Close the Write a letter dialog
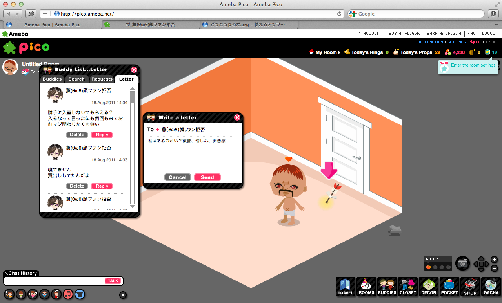Screen dimensions: 502x303 point(237,117)
